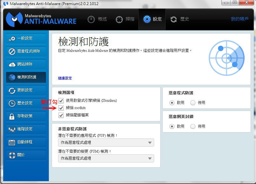
Task: Click the 我的帳戶 link
Action: pyautogui.click(x=240, y=19)
